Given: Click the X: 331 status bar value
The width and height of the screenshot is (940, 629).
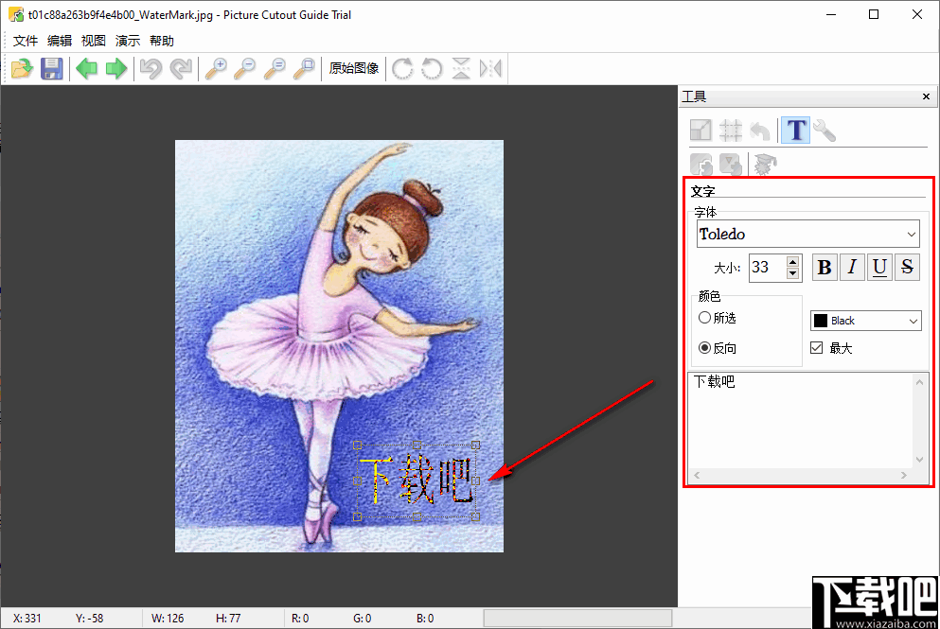Looking at the screenshot, I should point(27,619).
